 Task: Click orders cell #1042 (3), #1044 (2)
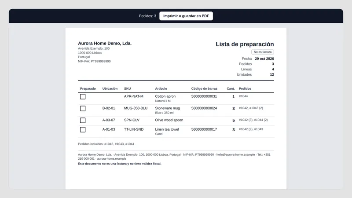click(x=253, y=120)
